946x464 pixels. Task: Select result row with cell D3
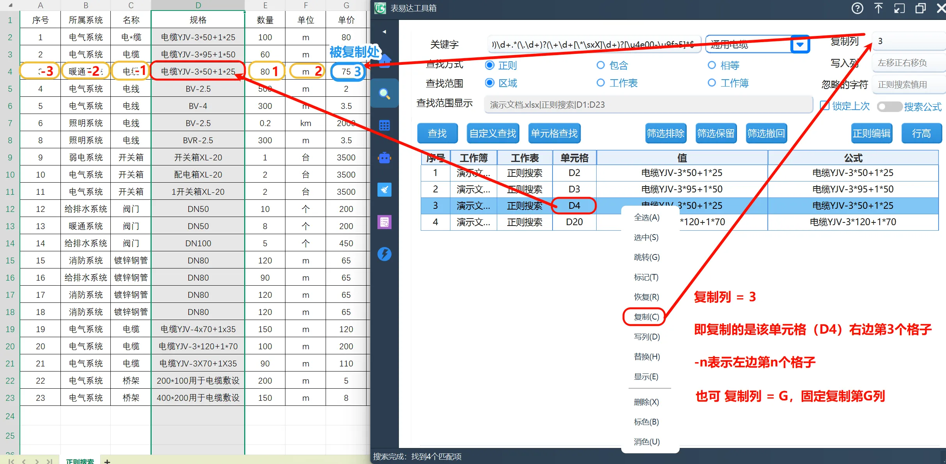(x=679, y=189)
